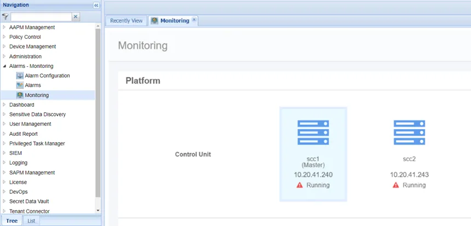Click the filter funnel icon
Viewport: 471px width, 226px height.
click(5, 16)
